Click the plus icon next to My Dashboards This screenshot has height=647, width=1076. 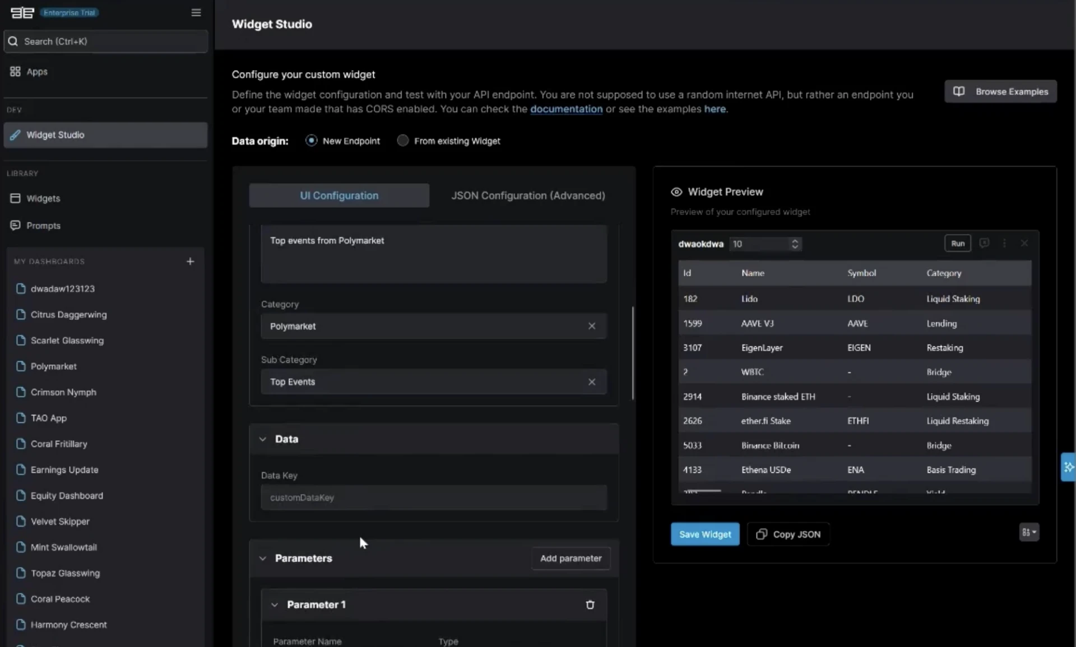pos(190,262)
